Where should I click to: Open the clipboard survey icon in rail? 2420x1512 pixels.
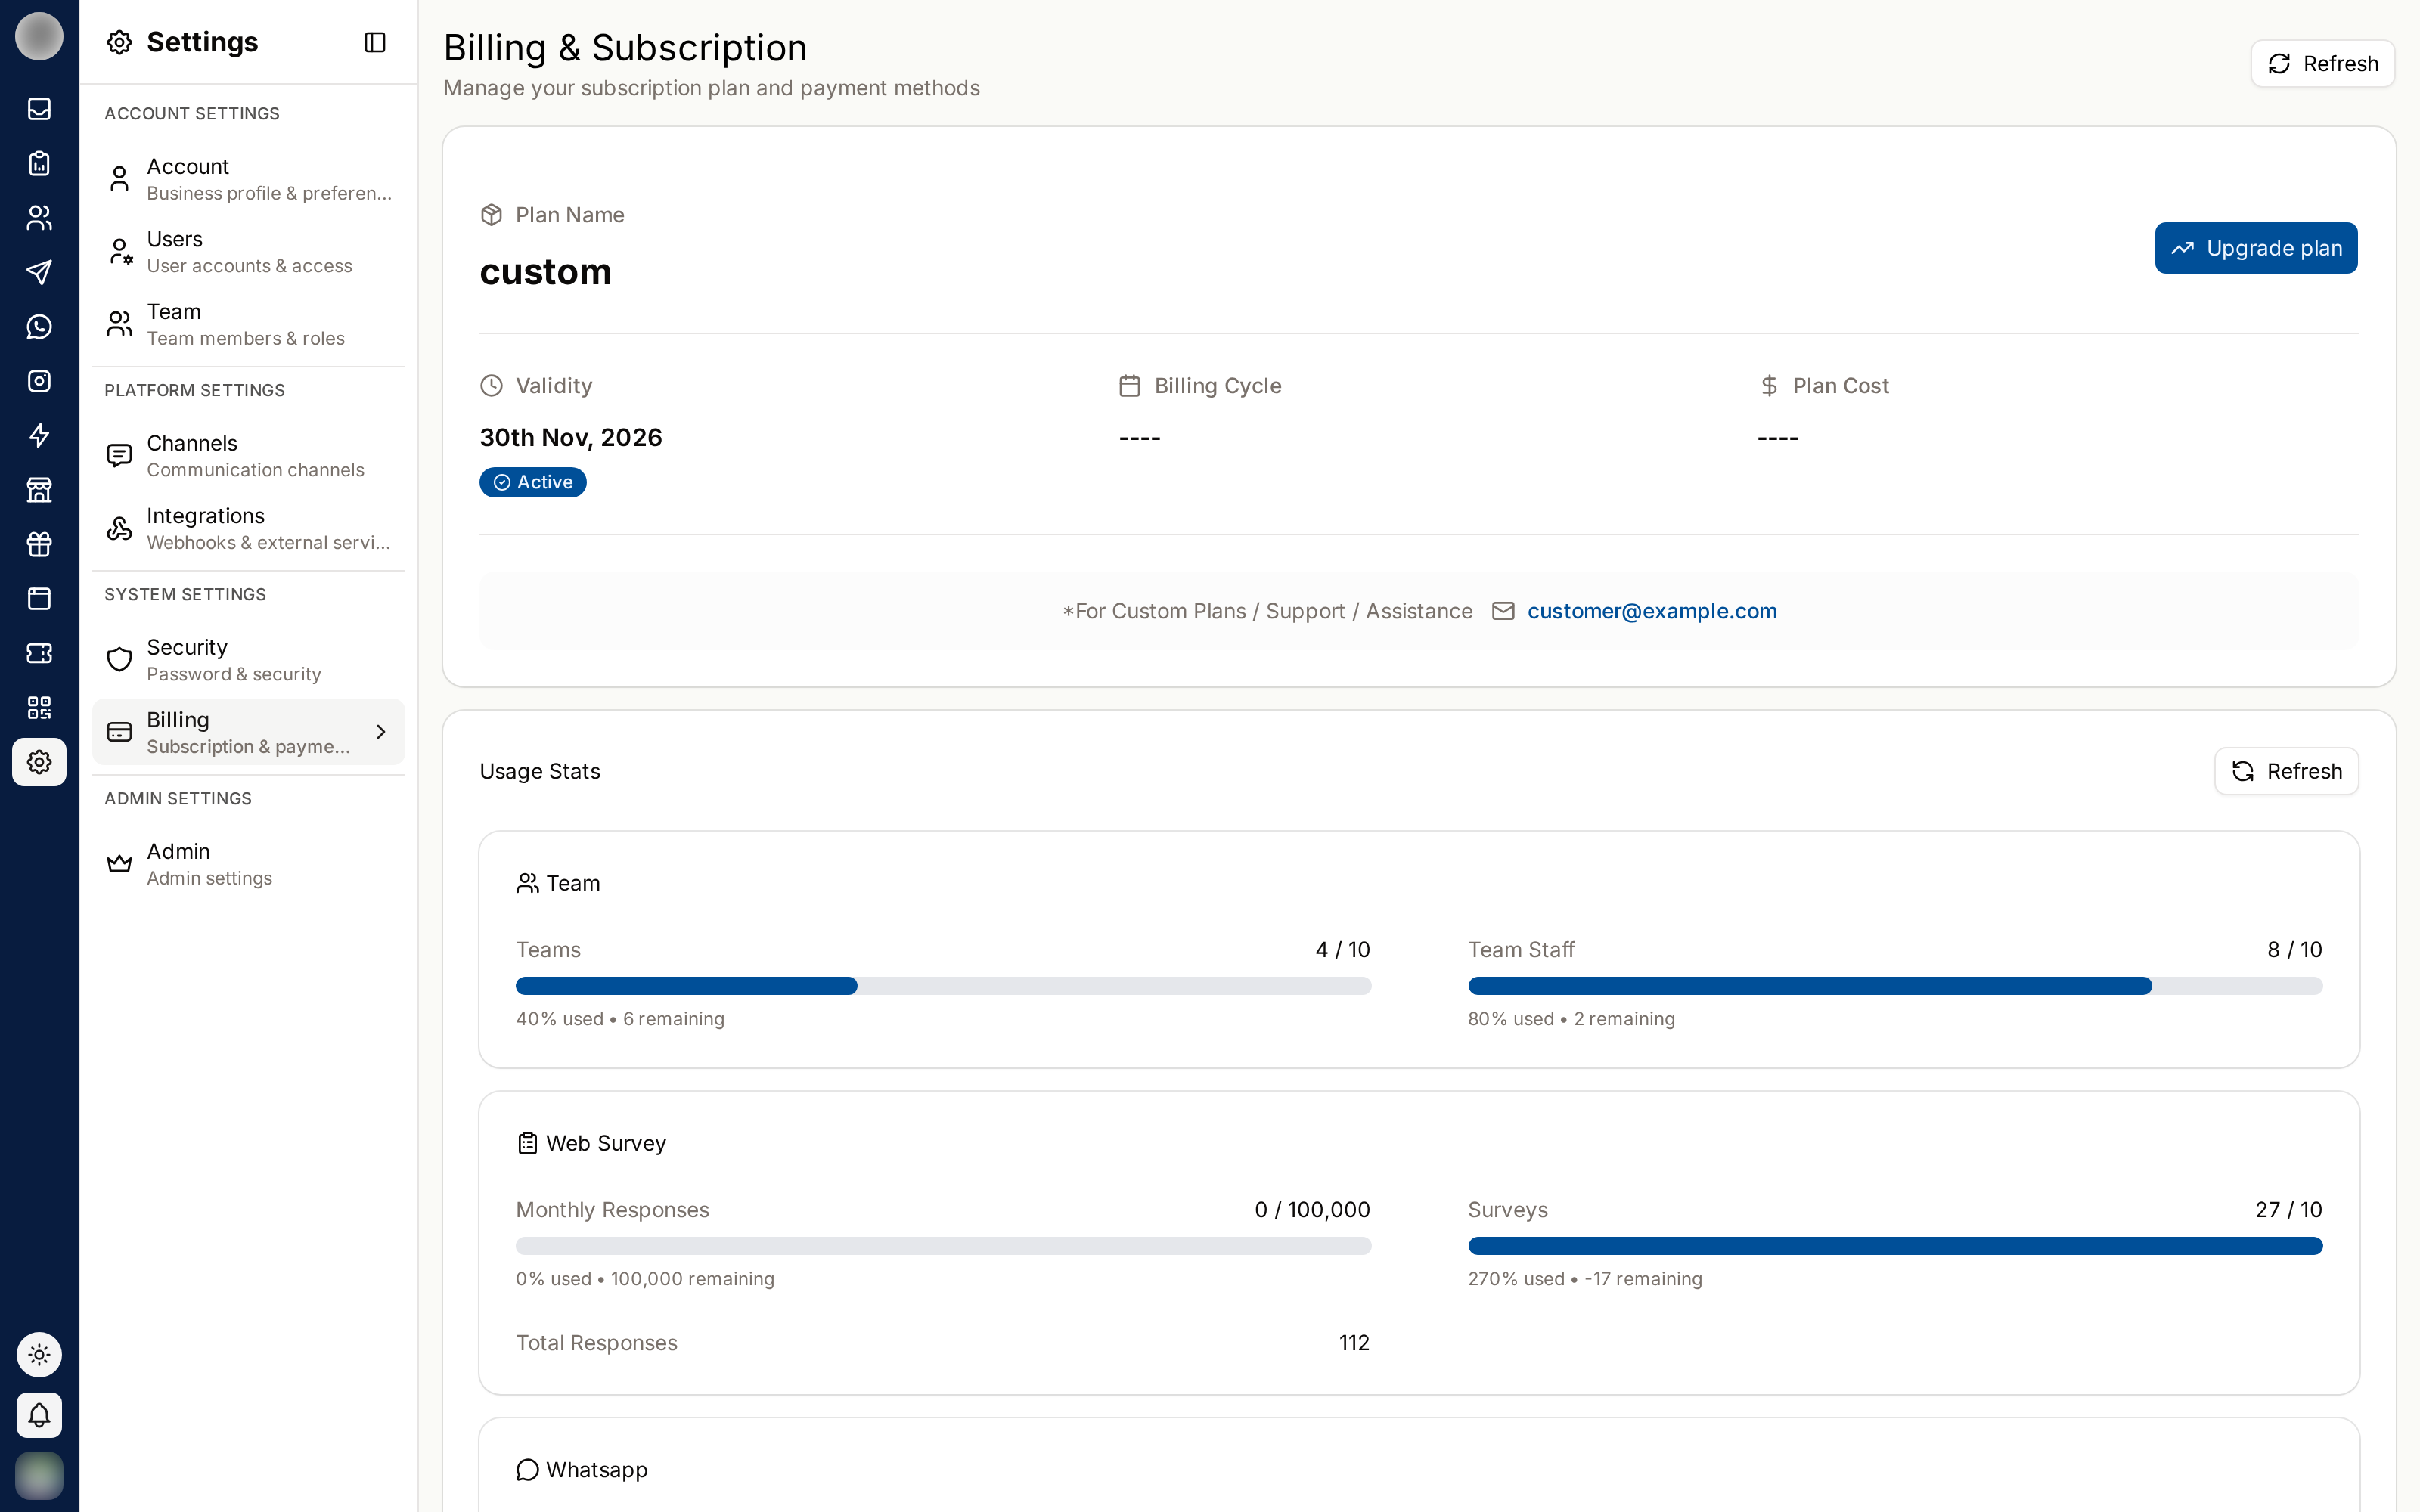[x=39, y=163]
